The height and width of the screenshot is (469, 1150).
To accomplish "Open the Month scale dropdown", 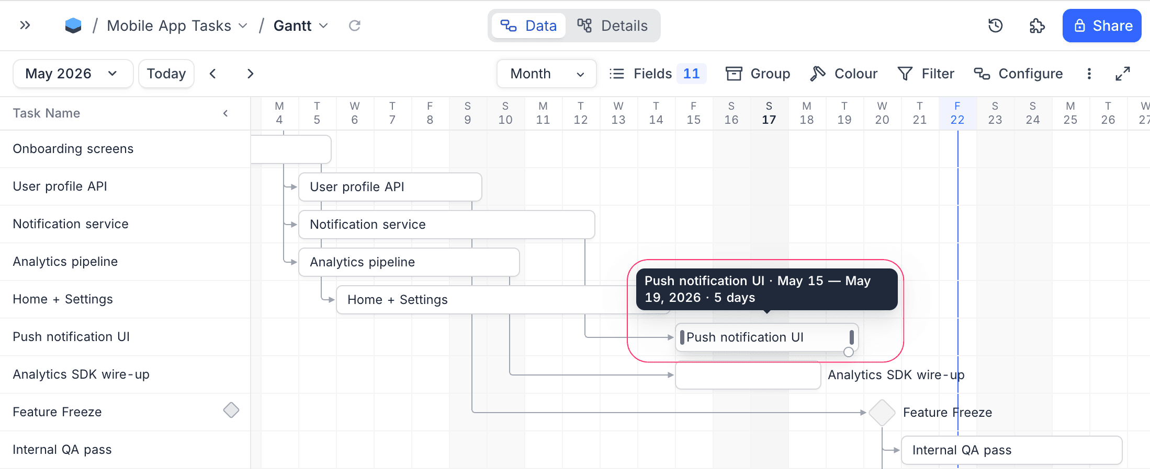I will click(x=547, y=74).
